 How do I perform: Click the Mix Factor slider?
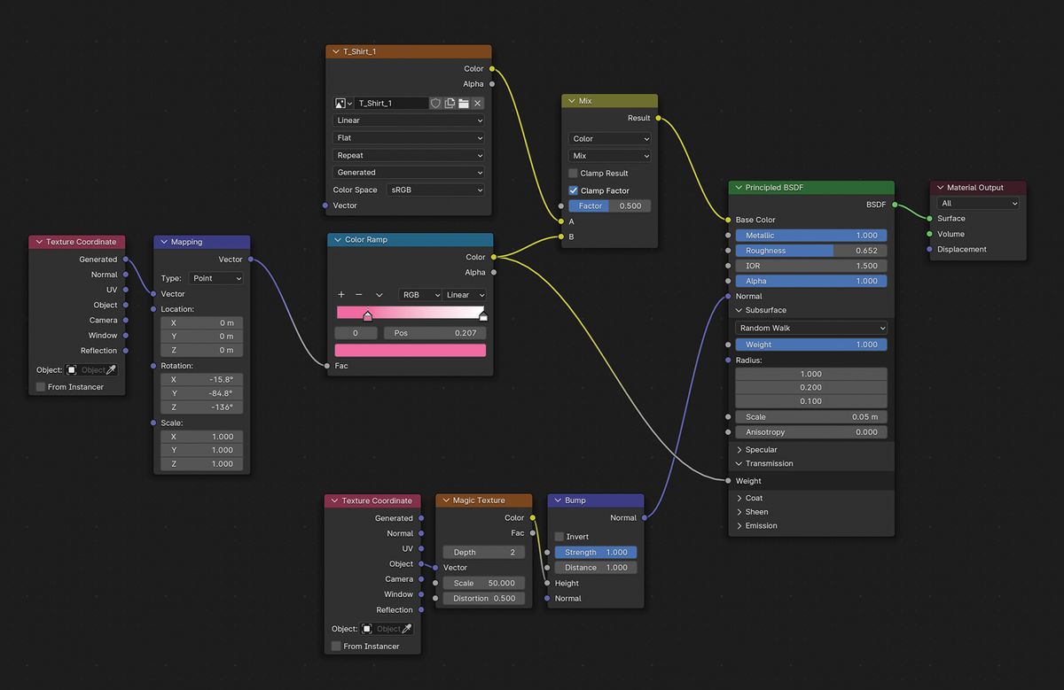pyautogui.click(x=610, y=205)
